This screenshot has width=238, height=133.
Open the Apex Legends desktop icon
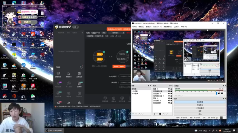42,35
